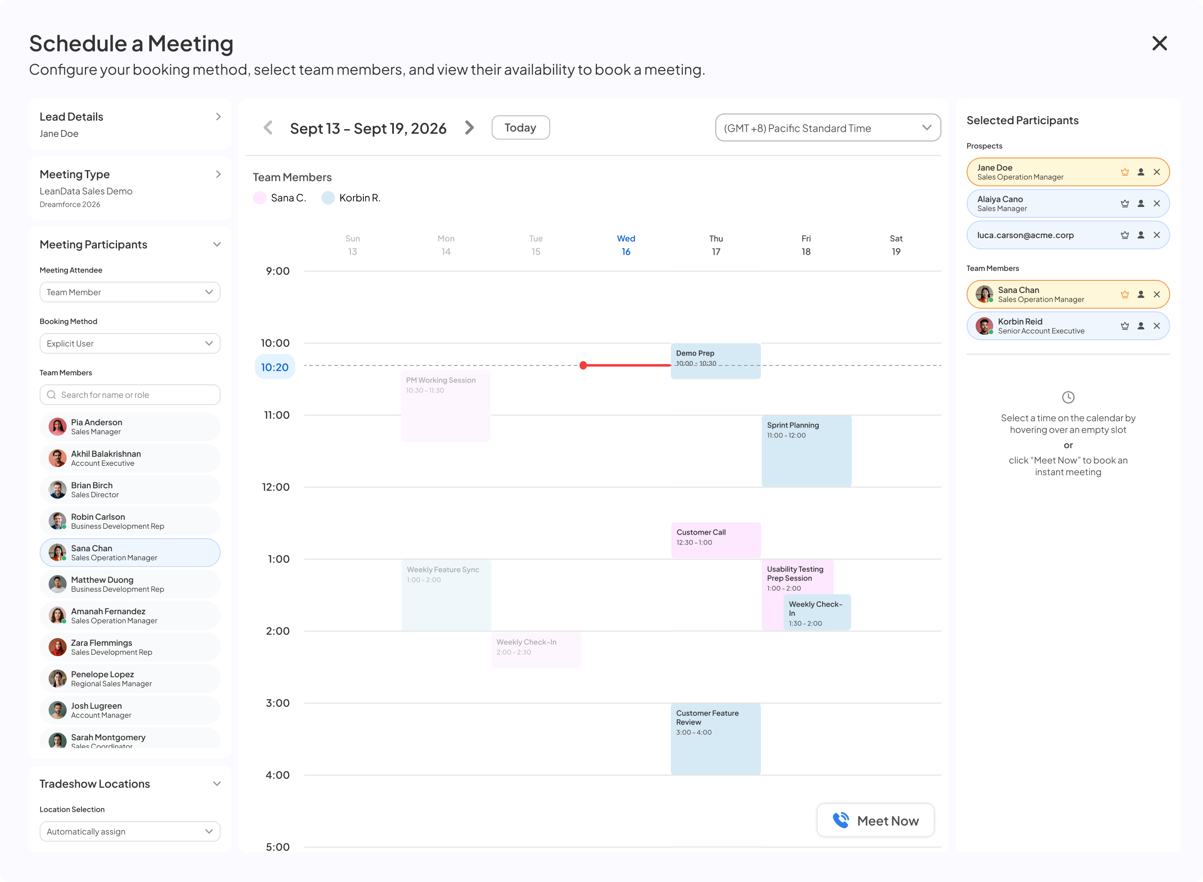Remove Sana Chan from selected team members
The height and width of the screenshot is (882, 1203).
click(x=1157, y=294)
